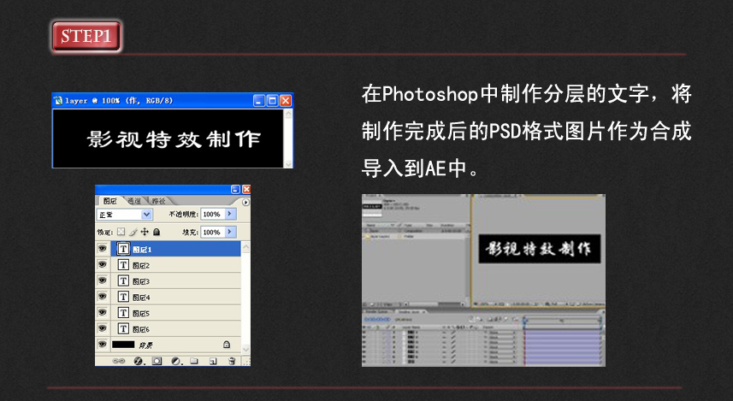The image size is (733, 401).
Task: Select the layer named 图层2
Action: coord(141,265)
